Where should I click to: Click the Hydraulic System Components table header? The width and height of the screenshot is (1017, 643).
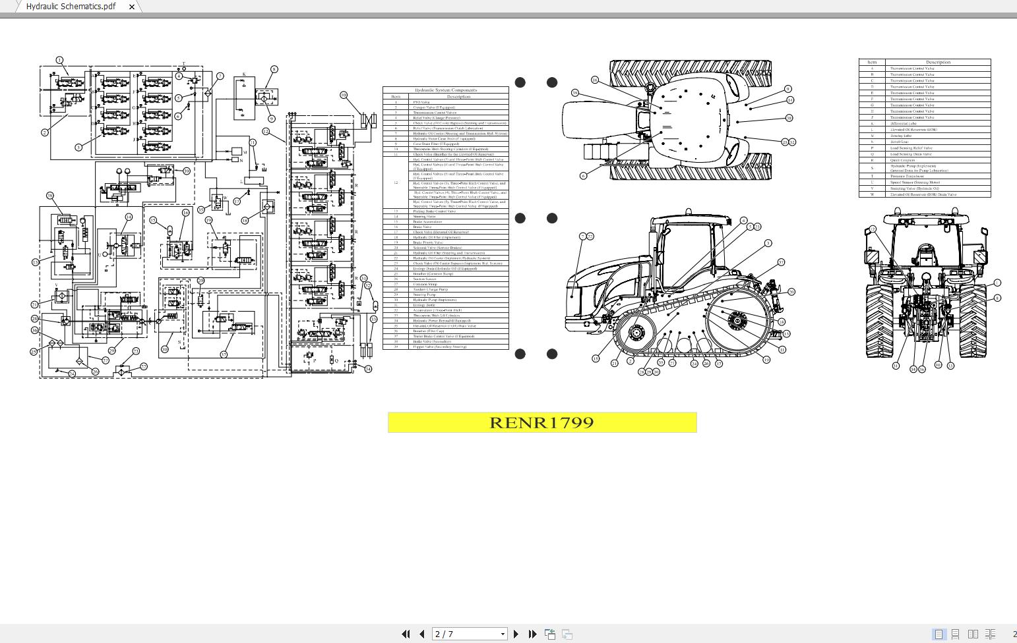click(x=446, y=90)
